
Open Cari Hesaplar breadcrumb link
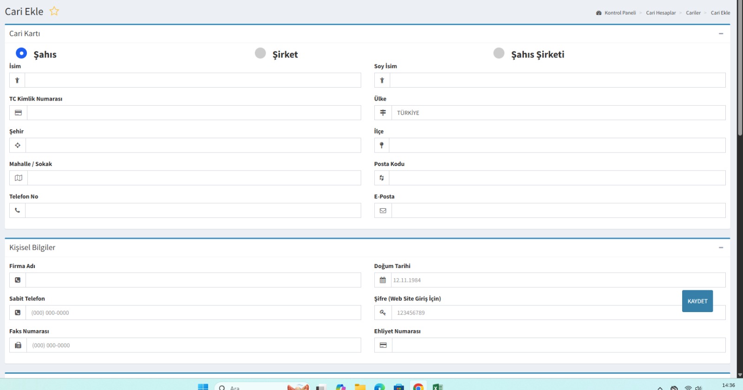661,13
